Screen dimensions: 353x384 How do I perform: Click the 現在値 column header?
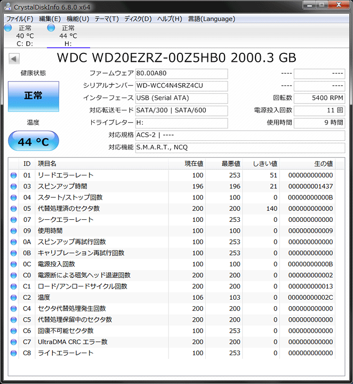tap(187, 164)
